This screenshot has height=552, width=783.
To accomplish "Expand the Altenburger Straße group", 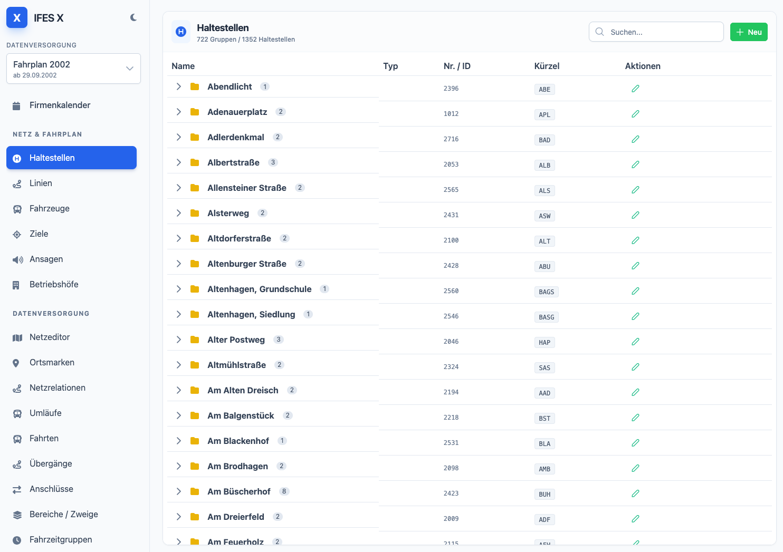I will point(179,264).
